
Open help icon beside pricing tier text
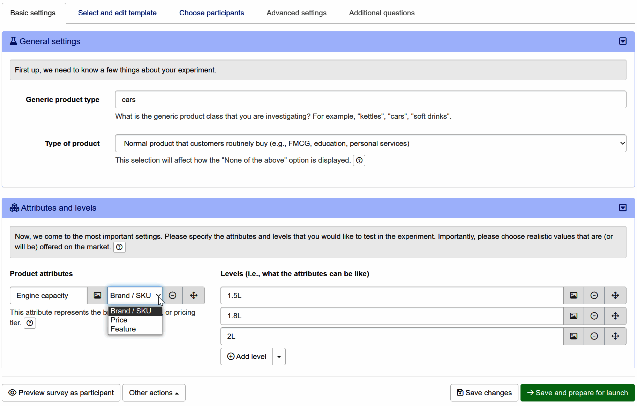point(30,323)
